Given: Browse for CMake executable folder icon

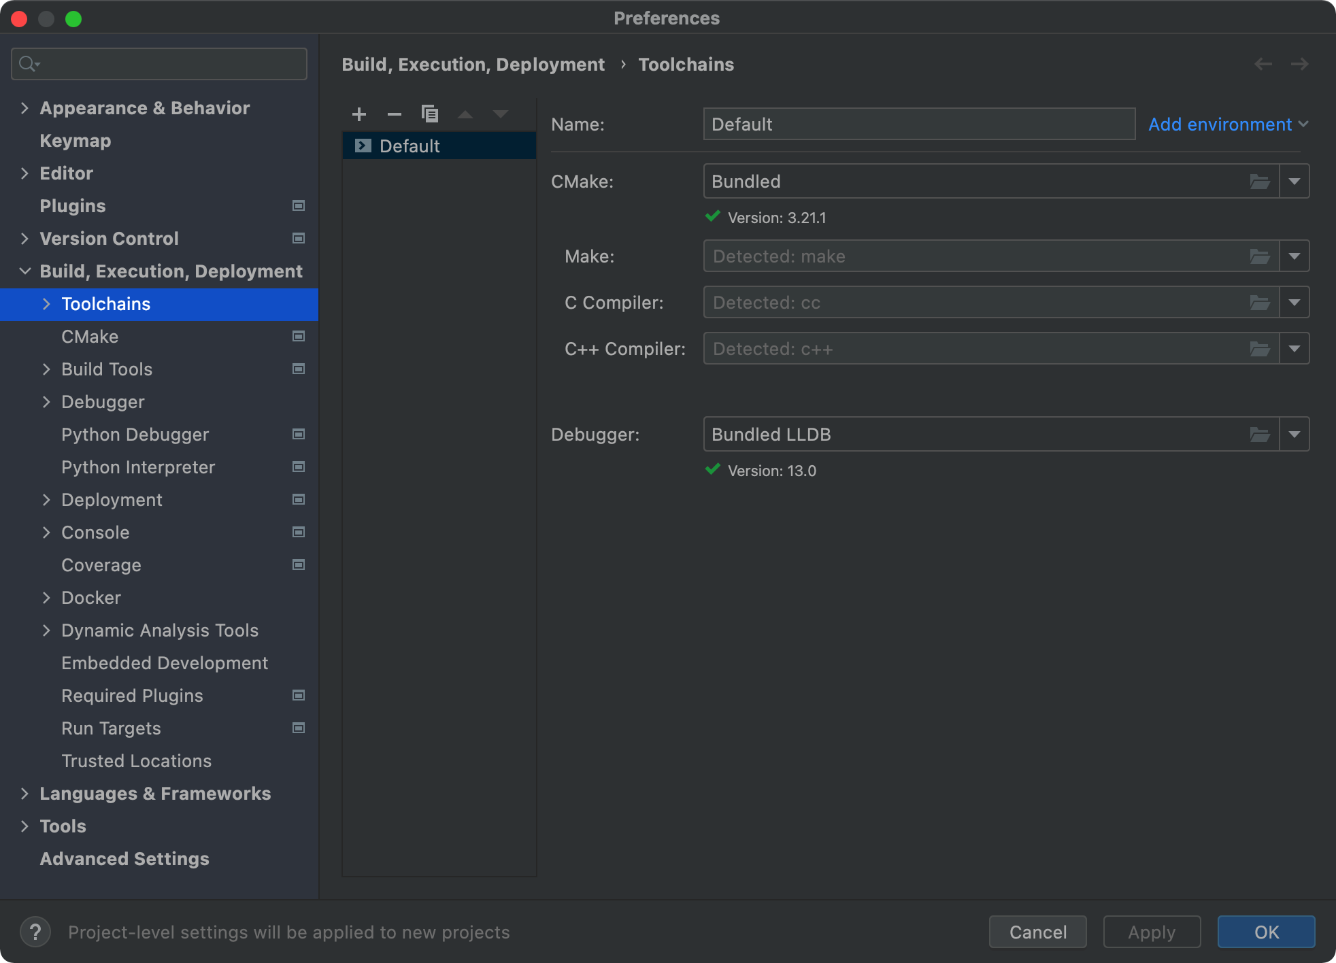Looking at the screenshot, I should coord(1260,182).
